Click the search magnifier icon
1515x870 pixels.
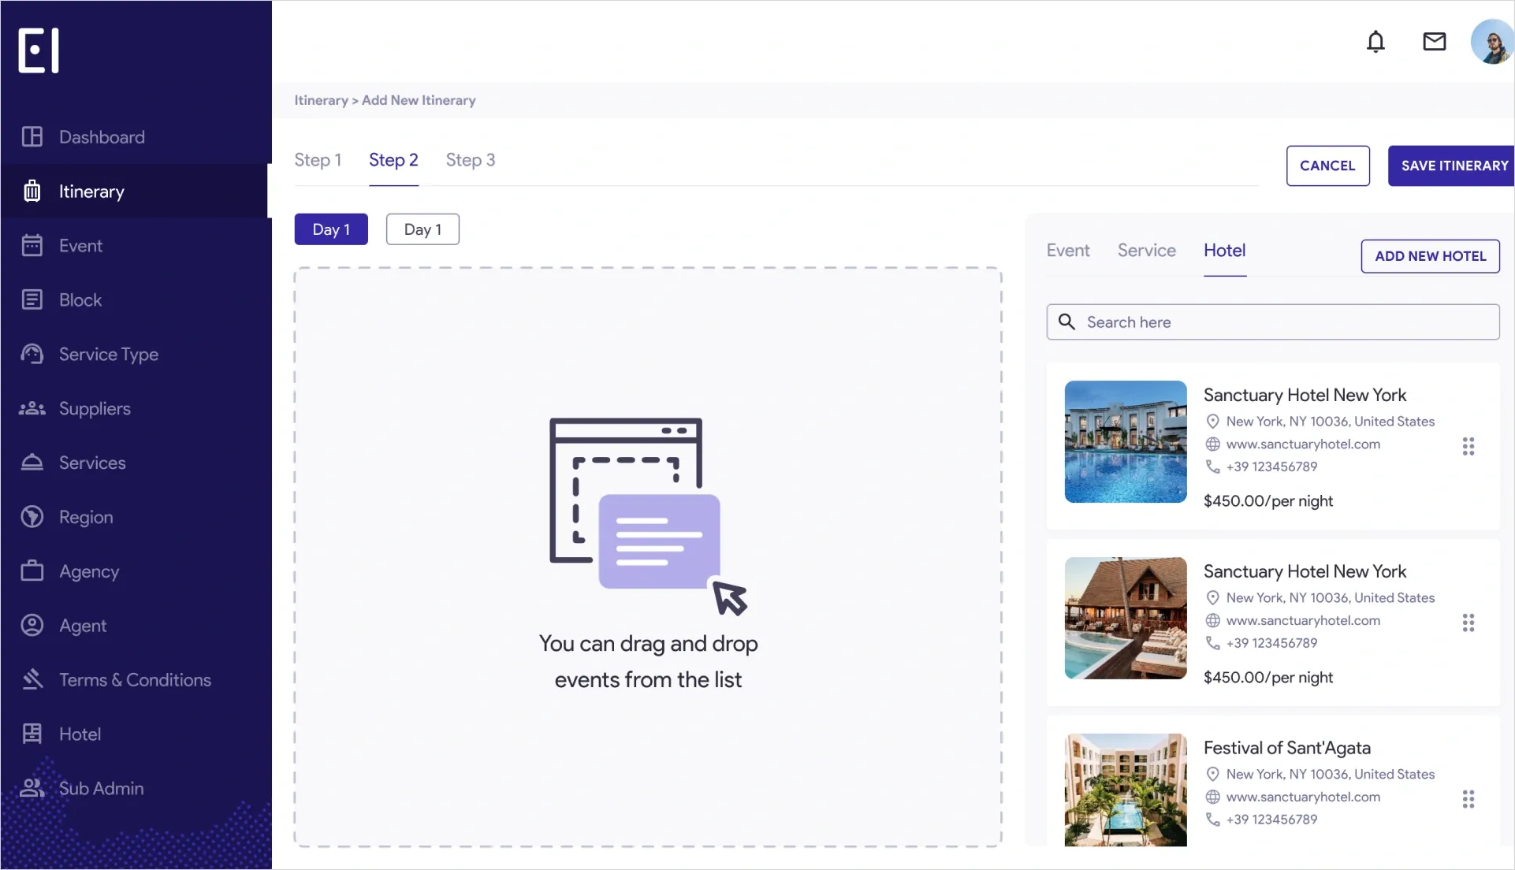pyautogui.click(x=1066, y=322)
